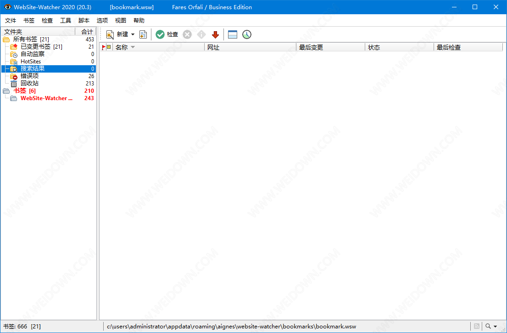Click the 书签: 666 [21] status text
The image size is (507, 333).
pos(22,327)
